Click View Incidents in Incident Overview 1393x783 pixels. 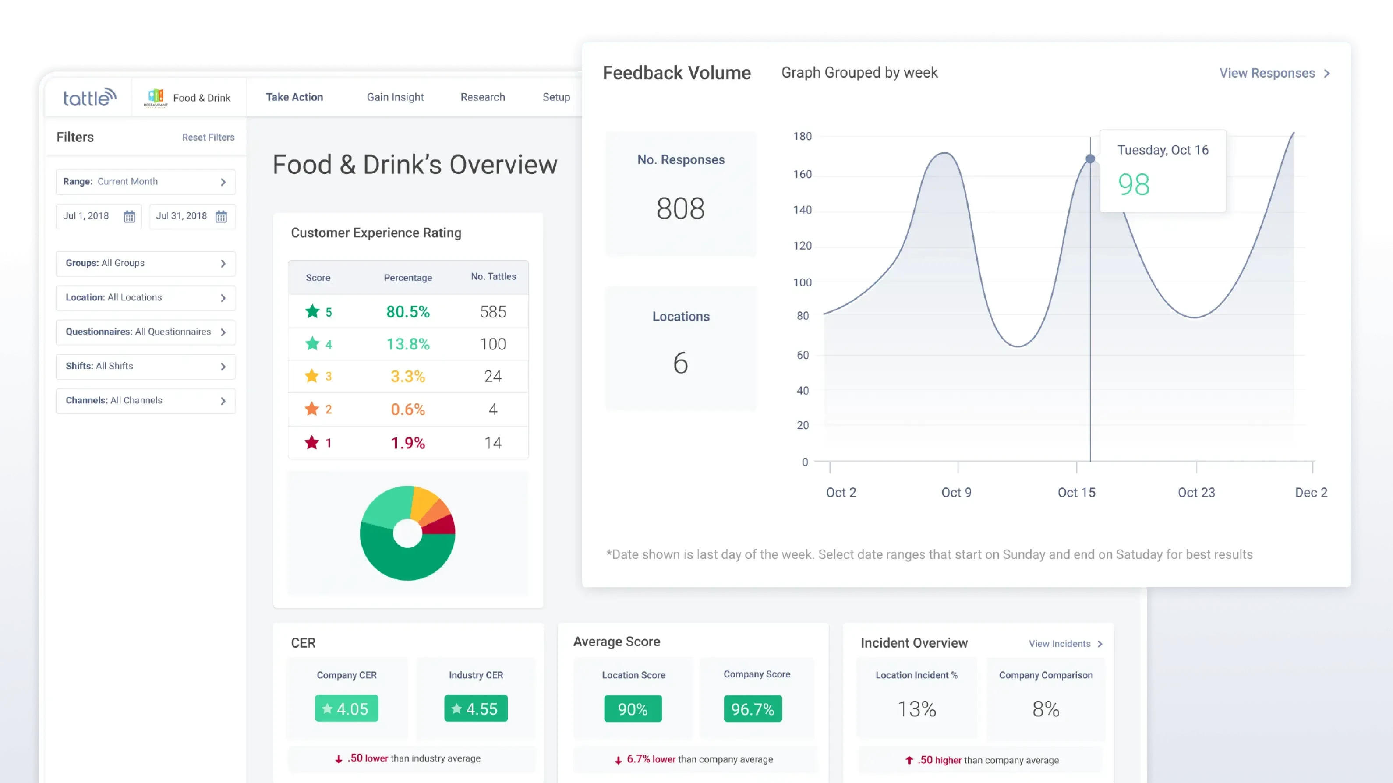click(x=1064, y=643)
